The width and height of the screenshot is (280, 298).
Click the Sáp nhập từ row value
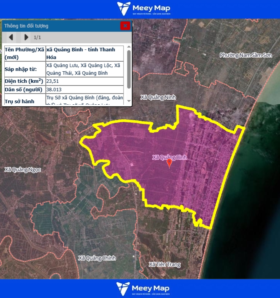84,69
